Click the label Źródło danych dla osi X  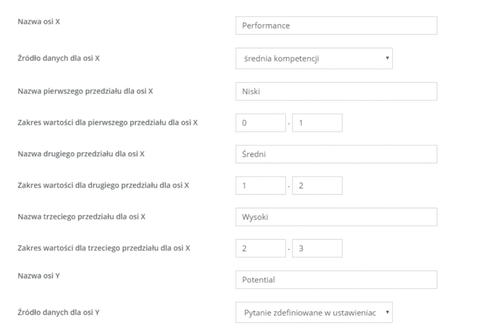(x=59, y=58)
